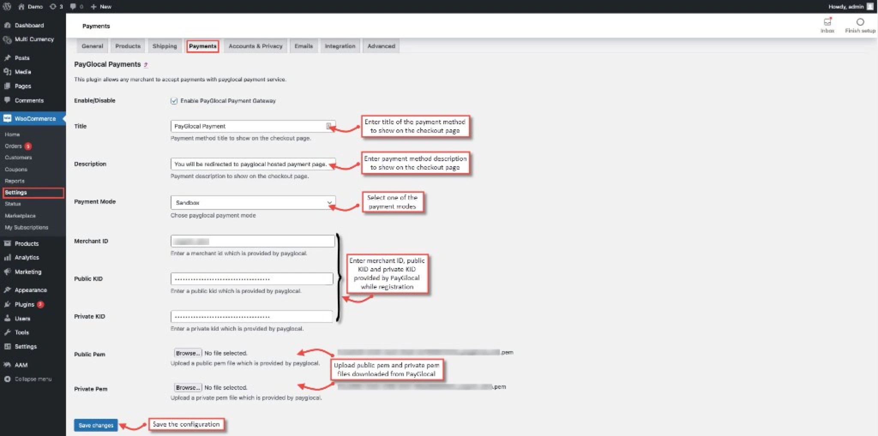Open WooCommerce Home submenu
This screenshot has width=878, height=436.
pyautogui.click(x=12, y=134)
